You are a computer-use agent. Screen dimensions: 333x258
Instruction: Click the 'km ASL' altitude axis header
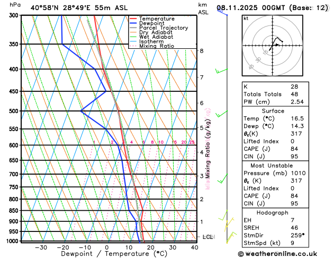pyautogui.click(x=203, y=8)
